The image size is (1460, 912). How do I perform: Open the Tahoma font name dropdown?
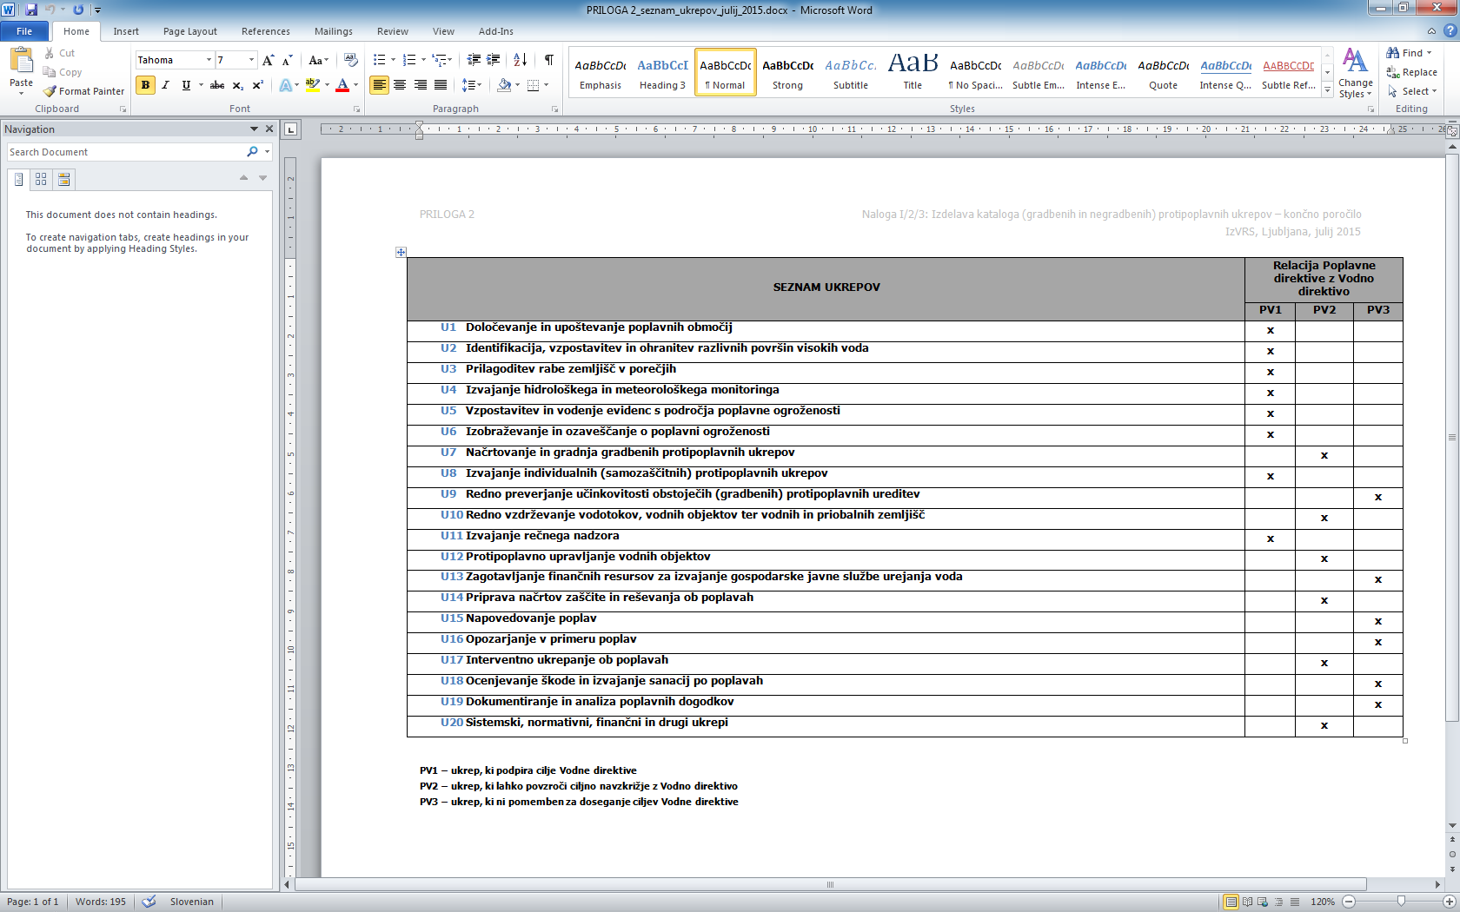[209, 60]
